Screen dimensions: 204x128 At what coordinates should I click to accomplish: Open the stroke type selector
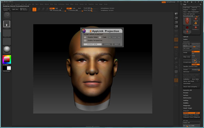click(x=7, y=24)
